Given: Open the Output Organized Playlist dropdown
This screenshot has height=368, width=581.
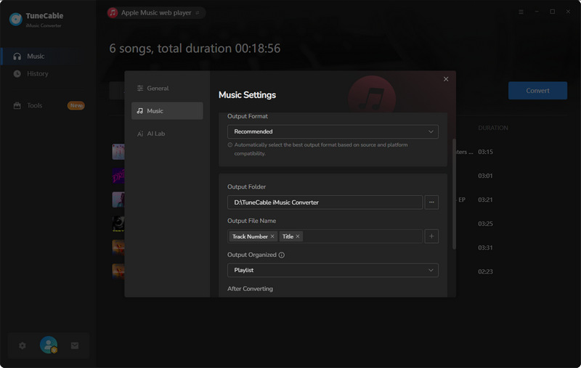Looking at the screenshot, I should 333,270.
